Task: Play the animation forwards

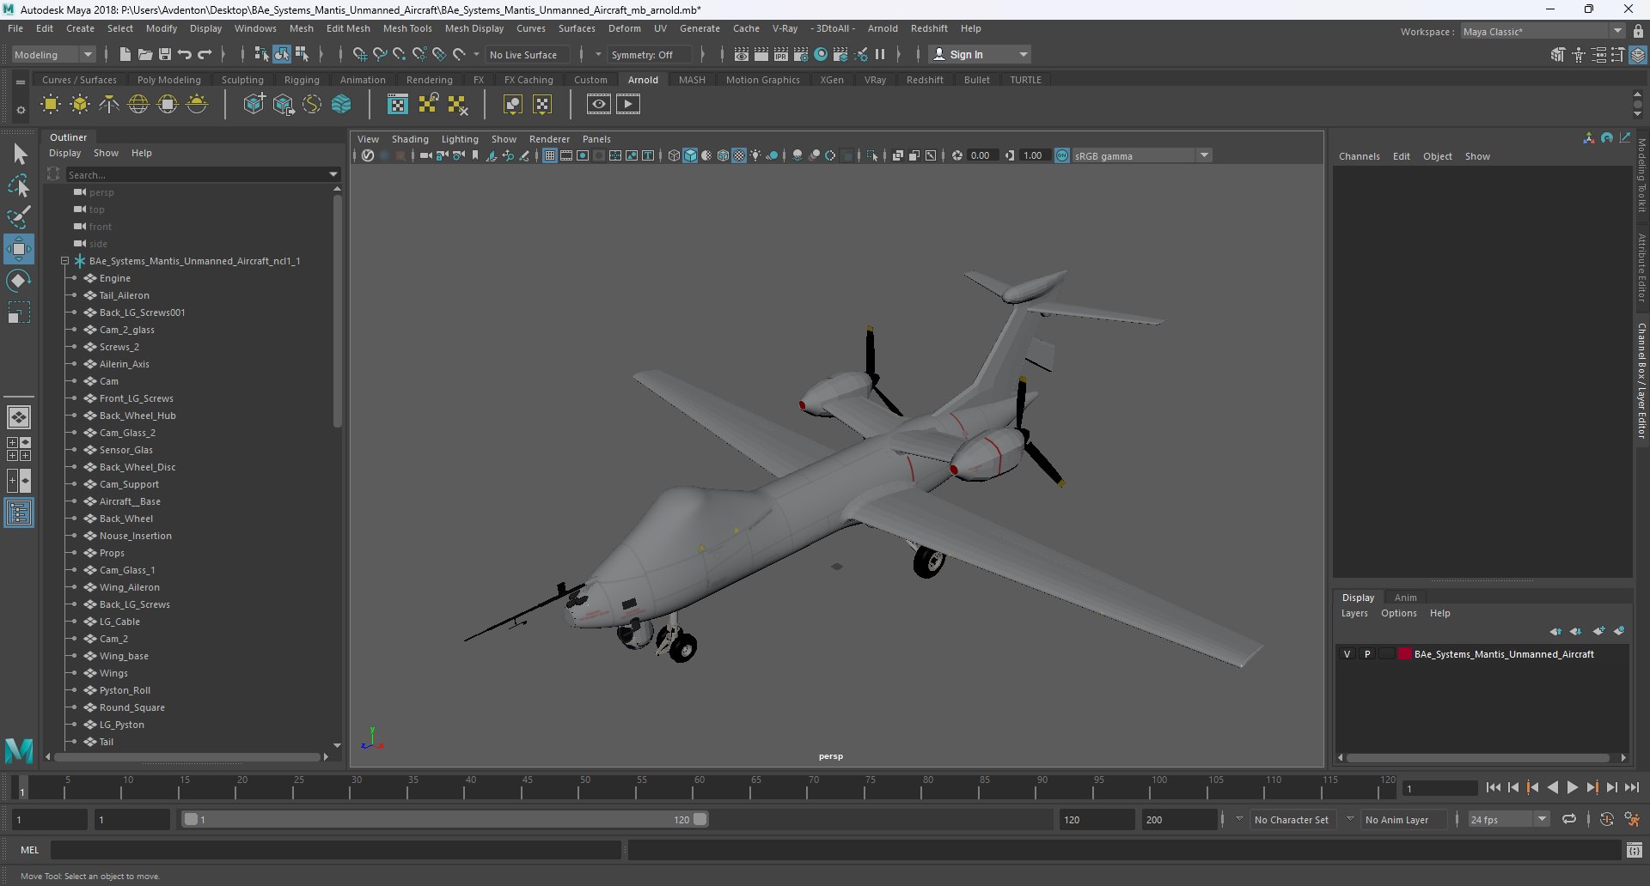Action: coord(1573,787)
